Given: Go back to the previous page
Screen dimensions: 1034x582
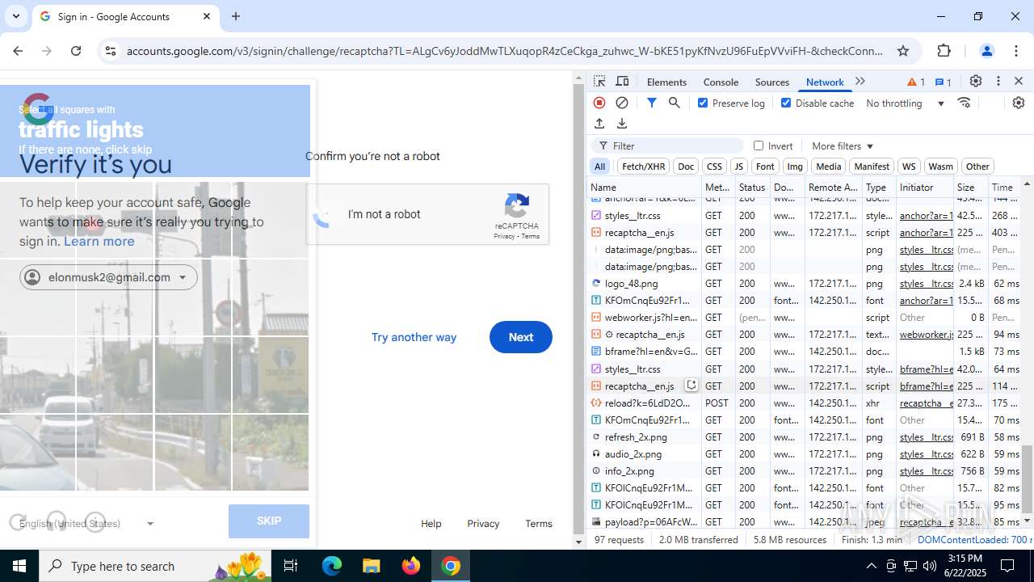Looking at the screenshot, I should tap(18, 51).
